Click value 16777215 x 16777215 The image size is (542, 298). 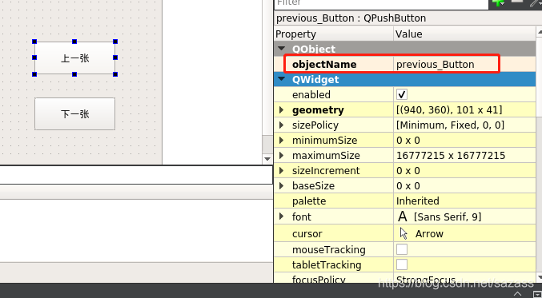pyautogui.click(x=451, y=156)
